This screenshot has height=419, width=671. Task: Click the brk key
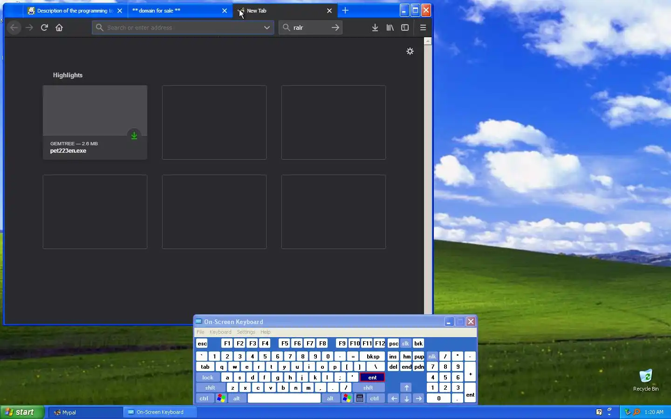coord(418,344)
